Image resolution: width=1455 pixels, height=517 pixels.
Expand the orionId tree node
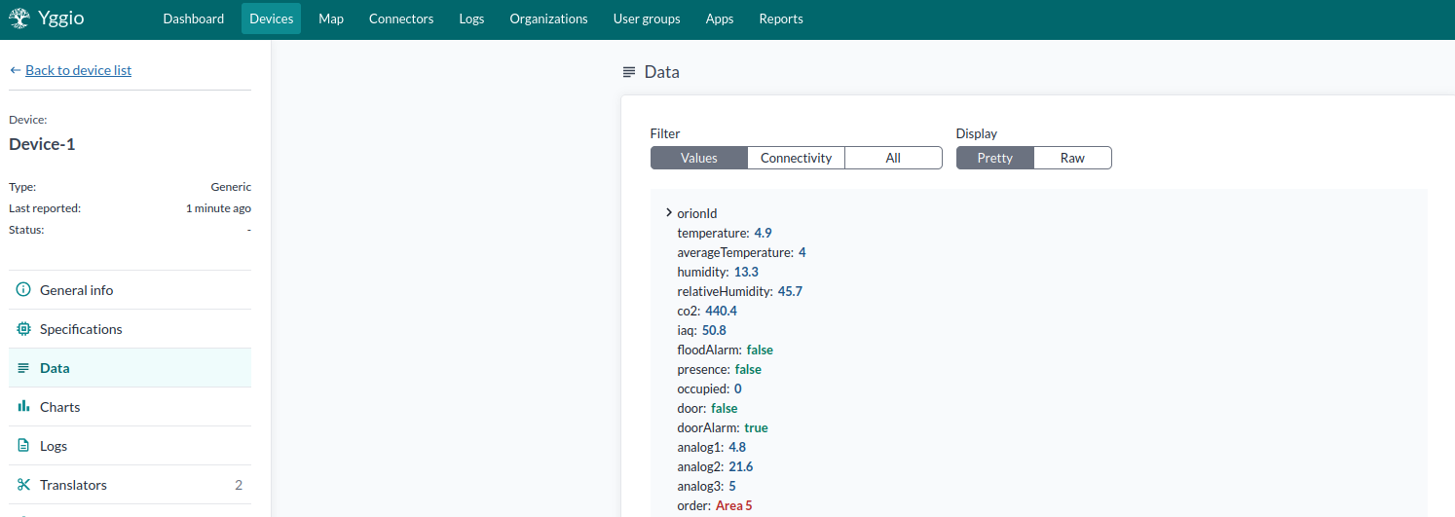[x=668, y=213]
